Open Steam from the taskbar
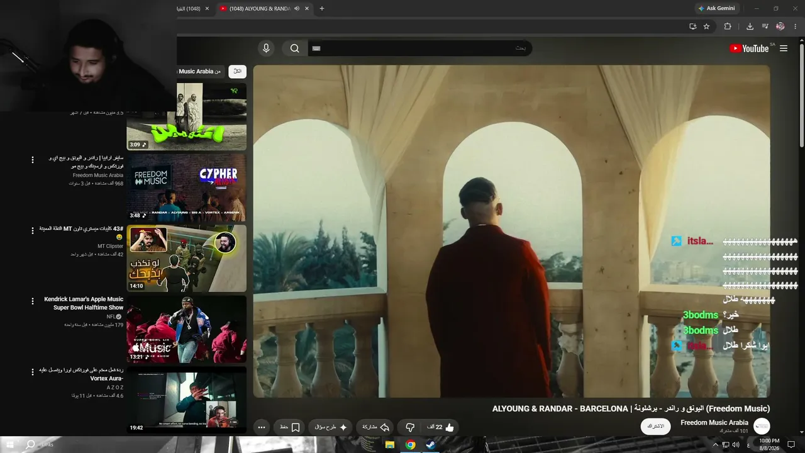Viewport: 805px width, 453px height. pyautogui.click(x=431, y=444)
